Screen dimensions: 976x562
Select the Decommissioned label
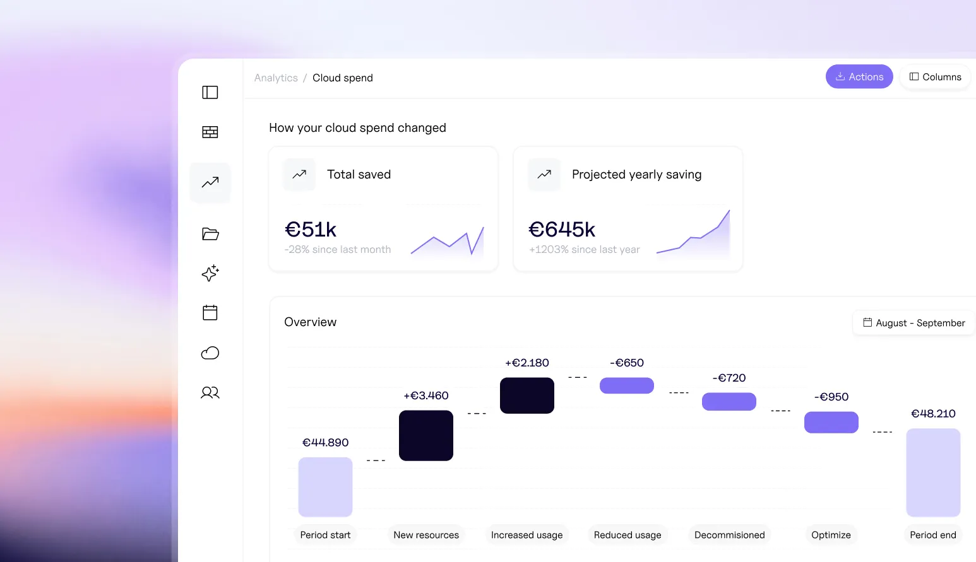730,535
